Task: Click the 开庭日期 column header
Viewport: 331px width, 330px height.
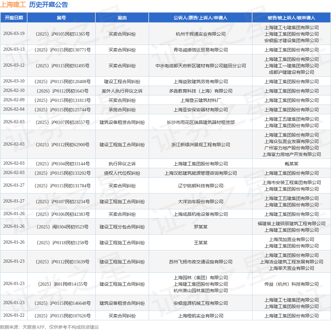Action: pos(14,18)
